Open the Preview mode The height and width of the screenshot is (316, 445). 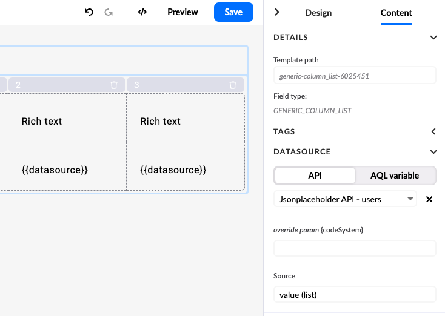[x=182, y=12]
